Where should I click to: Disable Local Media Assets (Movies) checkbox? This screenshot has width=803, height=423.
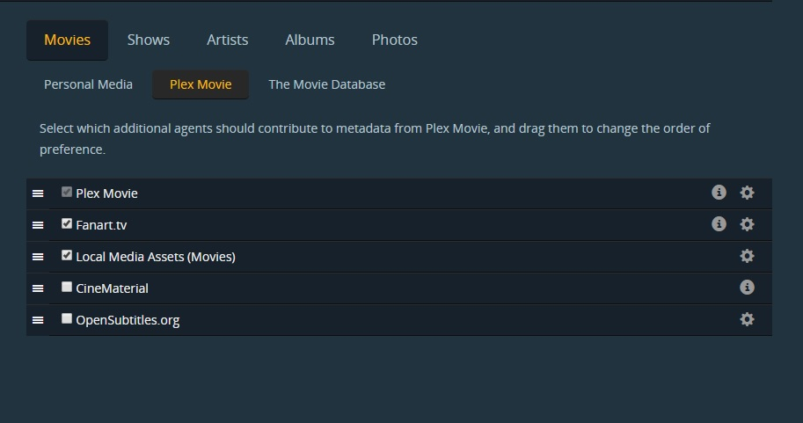pyautogui.click(x=67, y=255)
